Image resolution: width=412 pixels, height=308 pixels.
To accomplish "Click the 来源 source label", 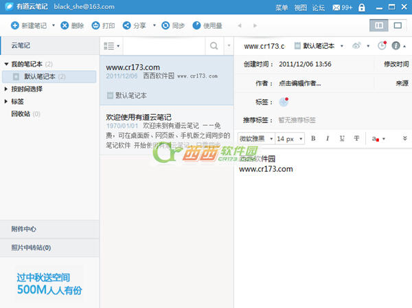I will pos(402,83).
